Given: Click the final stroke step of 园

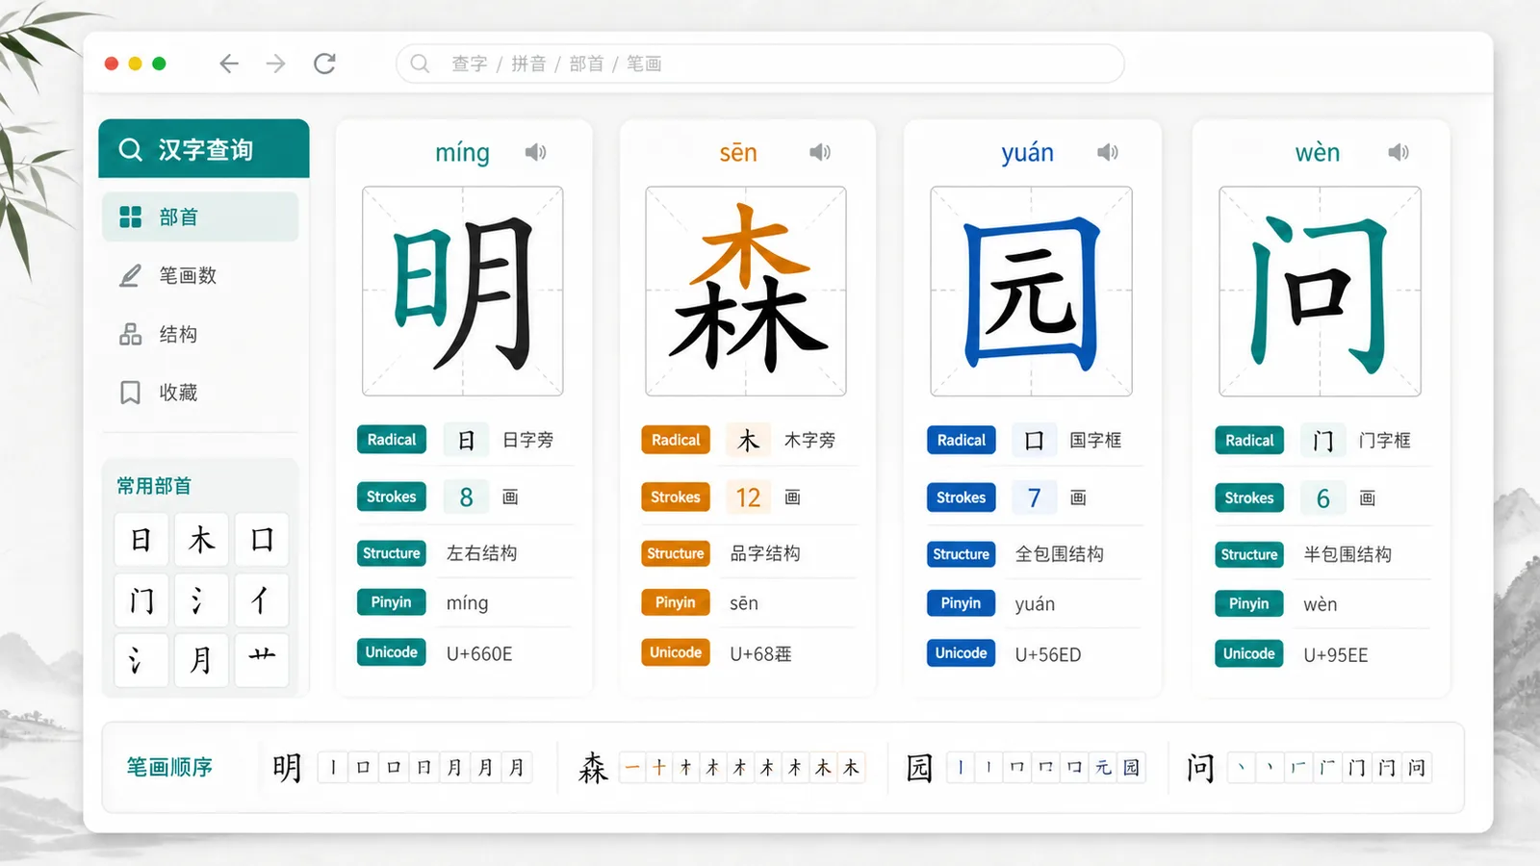Looking at the screenshot, I should point(1131,768).
